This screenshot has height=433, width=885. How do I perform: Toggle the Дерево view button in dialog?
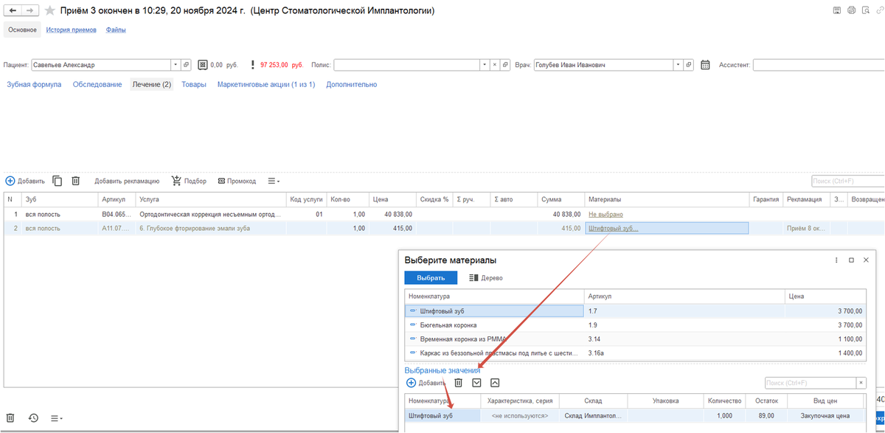[486, 277]
